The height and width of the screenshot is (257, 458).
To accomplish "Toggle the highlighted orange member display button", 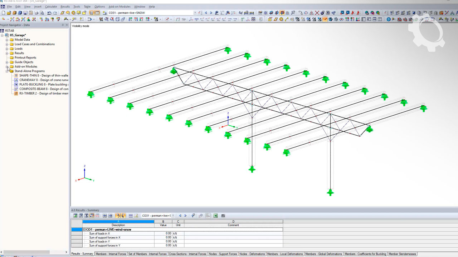I will point(325,19).
